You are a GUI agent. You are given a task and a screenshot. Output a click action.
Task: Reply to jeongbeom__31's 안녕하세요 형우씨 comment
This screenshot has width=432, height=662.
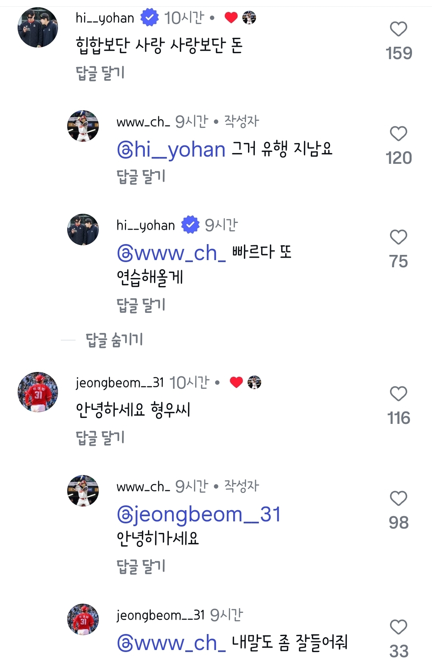pos(100,438)
